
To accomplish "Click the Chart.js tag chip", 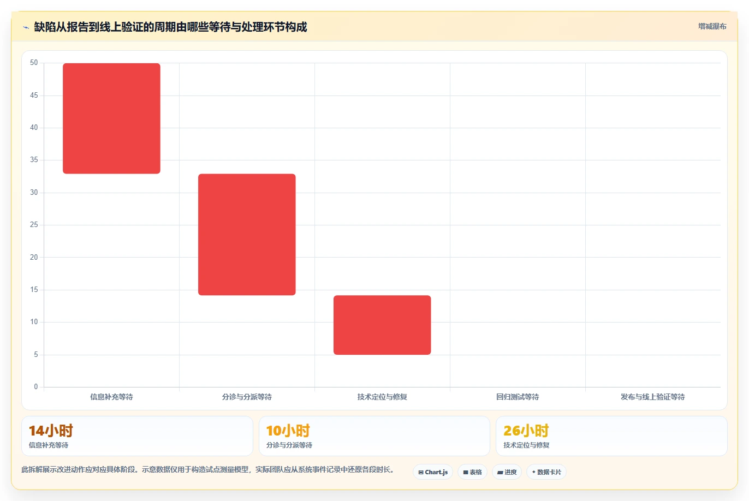I will click(x=433, y=472).
